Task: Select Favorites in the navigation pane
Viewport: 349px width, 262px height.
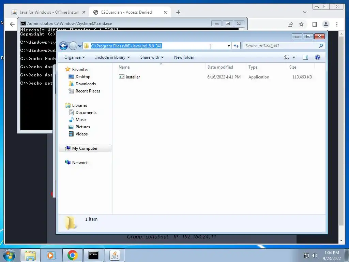Action: pyautogui.click(x=80, y=70)
